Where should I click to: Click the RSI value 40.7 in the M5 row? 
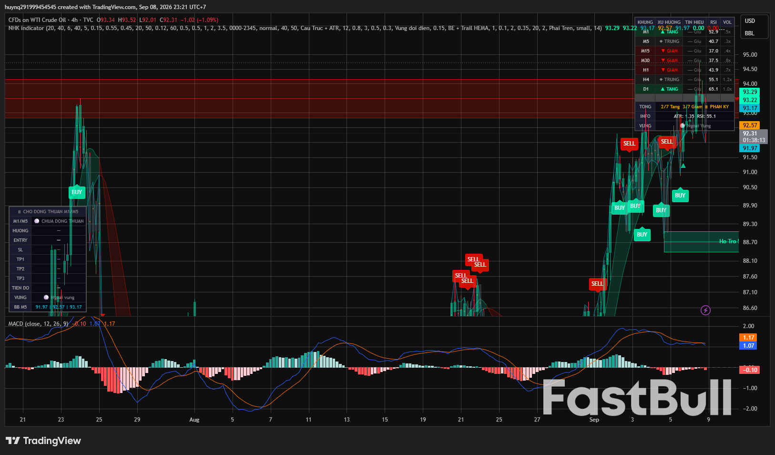[x=714, y=41]
